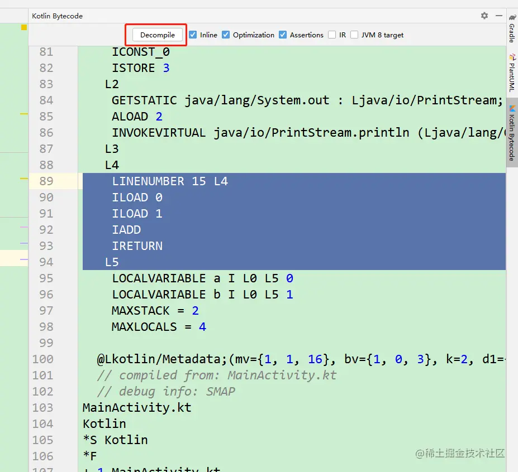This screenshot has height=472, width=518.
Task: Check the JVM 8 target option
Action: [x=354, y=35]
